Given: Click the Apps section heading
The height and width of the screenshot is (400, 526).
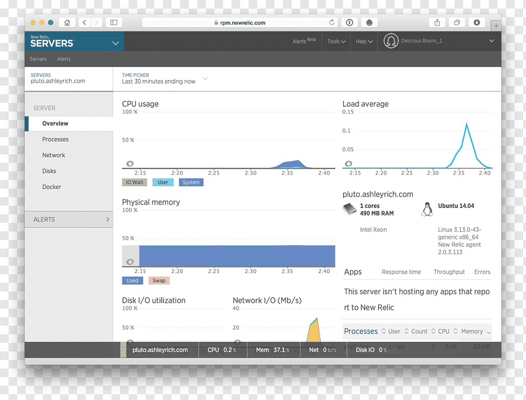Looking at the screenshot, I should pos(353,272).
